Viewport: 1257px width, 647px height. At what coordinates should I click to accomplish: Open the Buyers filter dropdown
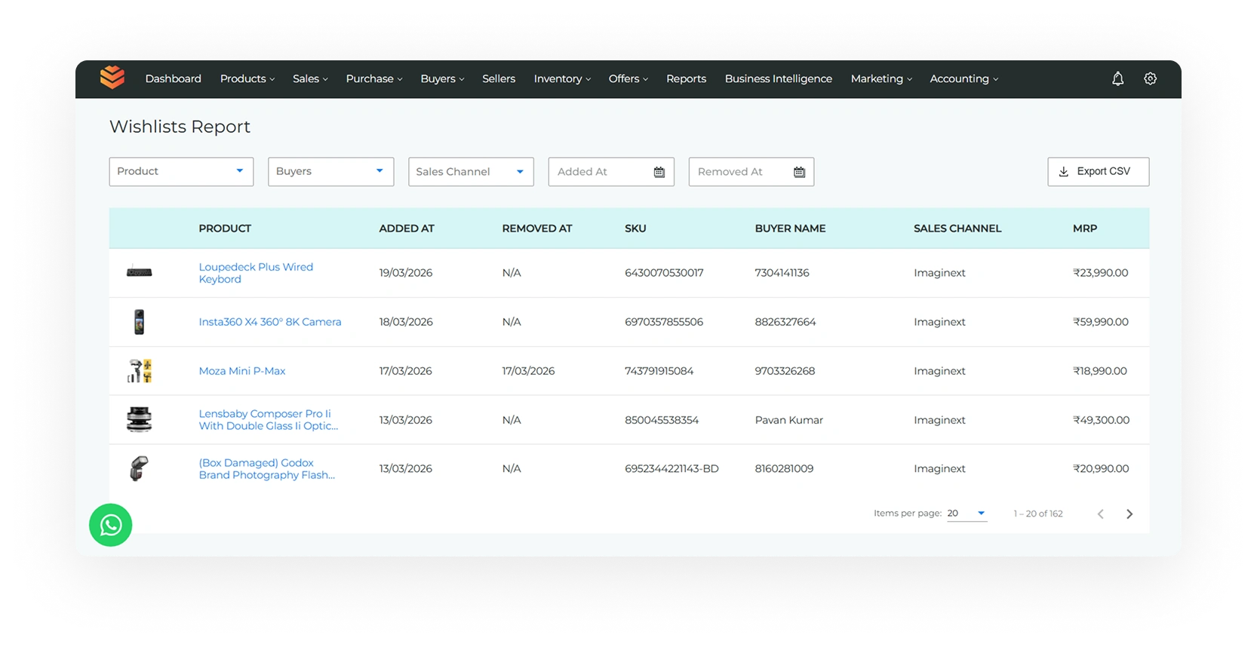(x=330, y=171)
